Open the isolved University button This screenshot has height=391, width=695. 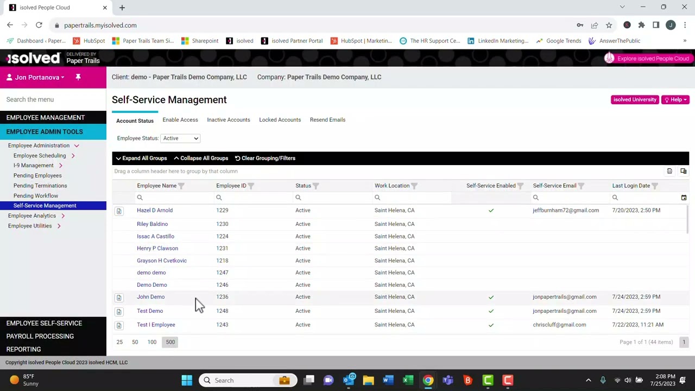pyautogui.click(x=635, y=99)
